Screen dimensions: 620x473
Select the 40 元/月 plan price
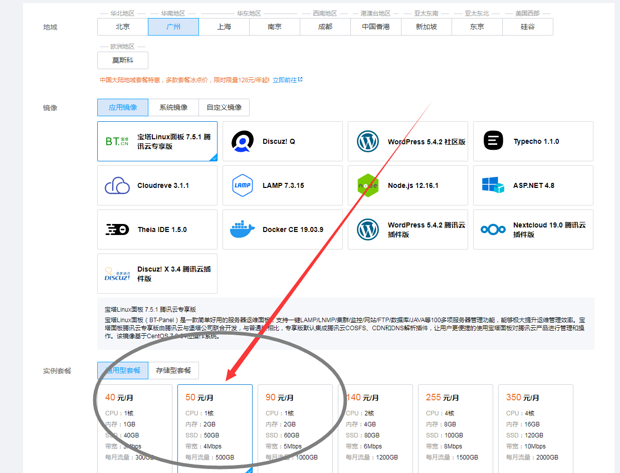pos(119,398)
